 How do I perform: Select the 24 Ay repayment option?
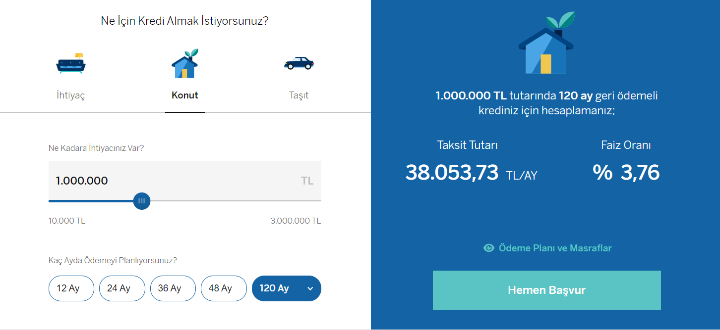pos(122,288)
